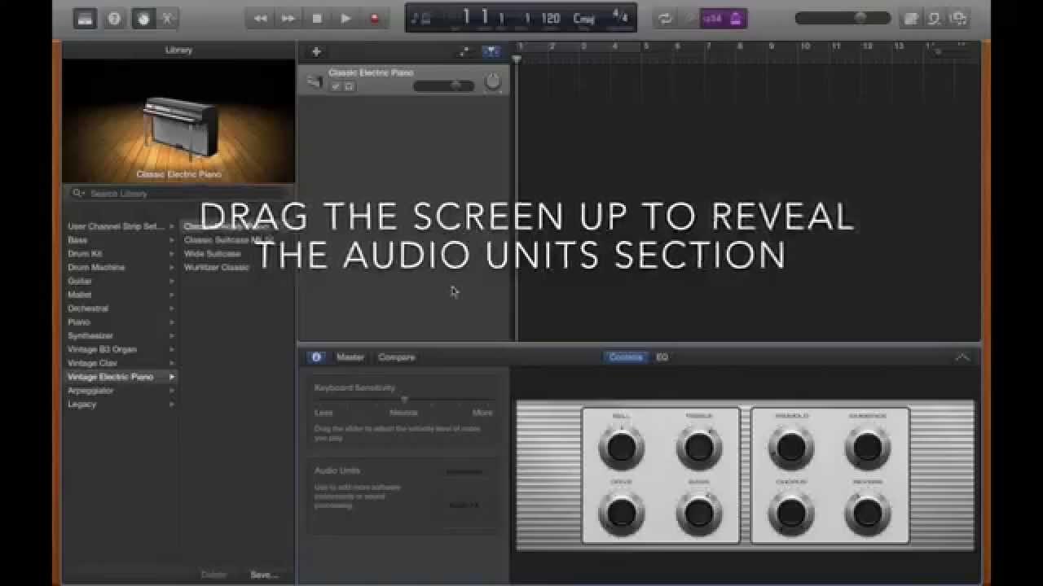The image size is (1043, 586).
Task: Click the Classic Electric Piano track icon
Action: 314,81
